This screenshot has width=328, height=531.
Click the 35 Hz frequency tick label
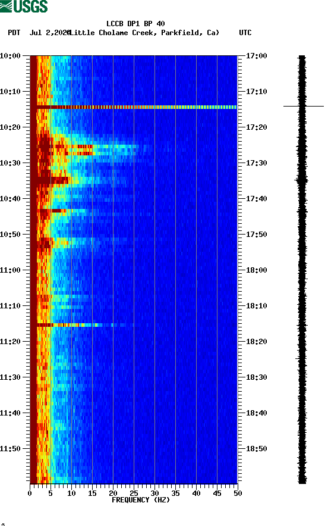pyautogui.click(x=175, y=493)
